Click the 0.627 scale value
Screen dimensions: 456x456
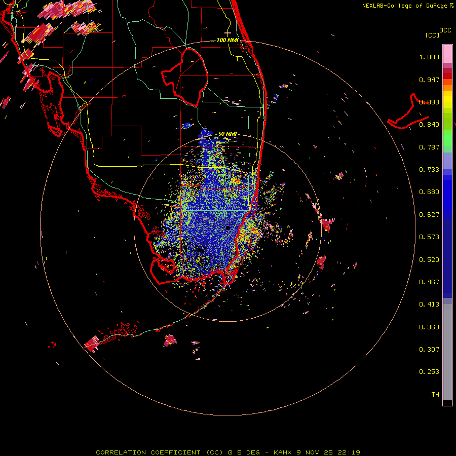[429, 215]
